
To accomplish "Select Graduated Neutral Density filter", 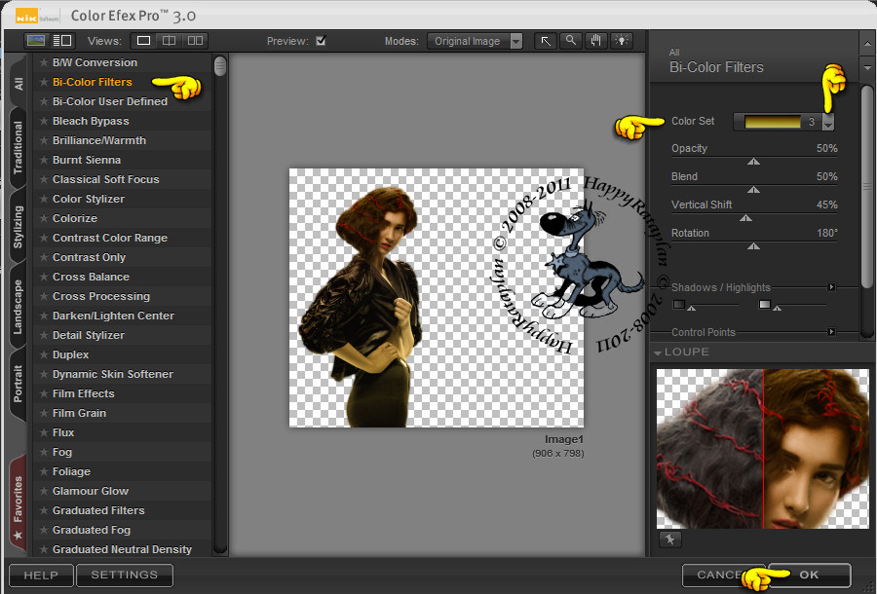I will click(x=122, y=549).
